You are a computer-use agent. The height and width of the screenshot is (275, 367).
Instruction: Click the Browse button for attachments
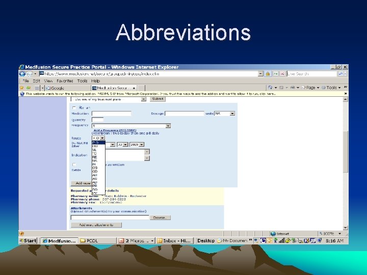point(160,218)
